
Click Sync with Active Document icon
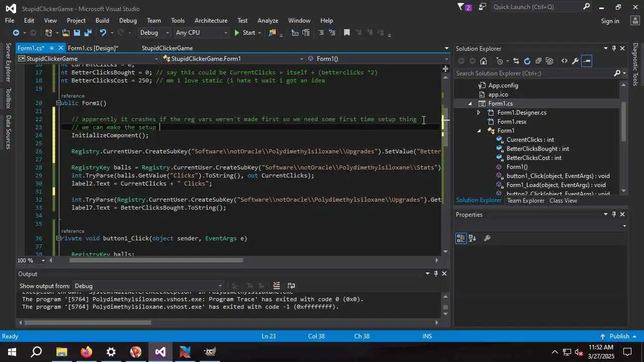tap(516, 61)
